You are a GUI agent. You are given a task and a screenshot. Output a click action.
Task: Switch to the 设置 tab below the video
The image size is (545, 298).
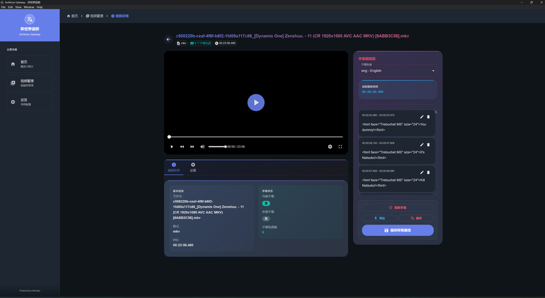coord(193,167)
